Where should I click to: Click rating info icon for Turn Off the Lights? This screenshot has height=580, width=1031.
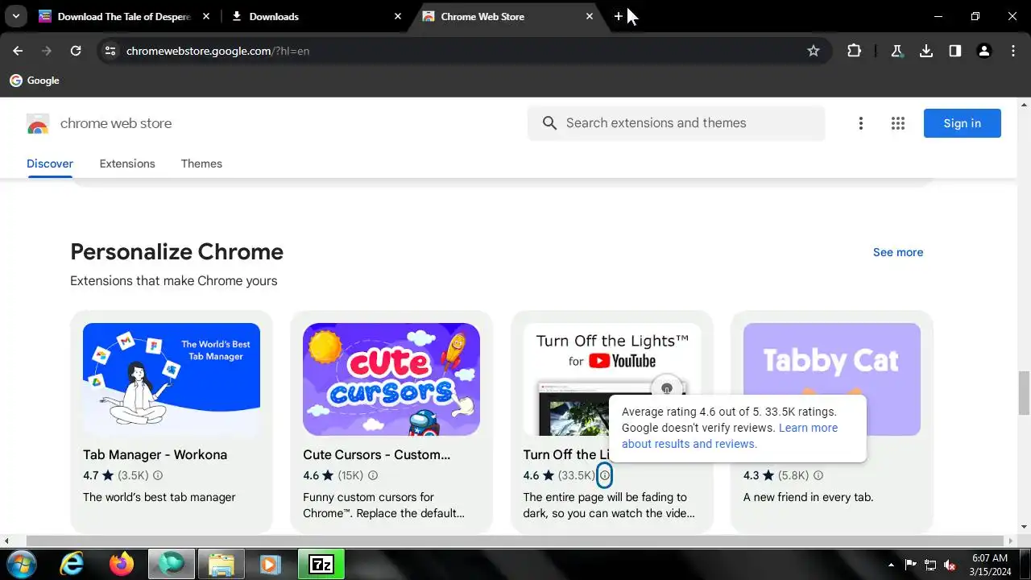click(604, 475)
